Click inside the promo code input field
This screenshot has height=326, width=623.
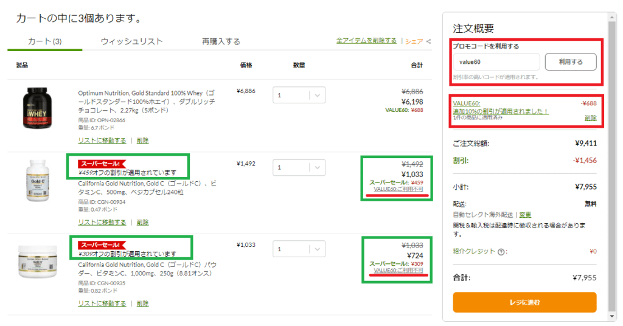496,62
